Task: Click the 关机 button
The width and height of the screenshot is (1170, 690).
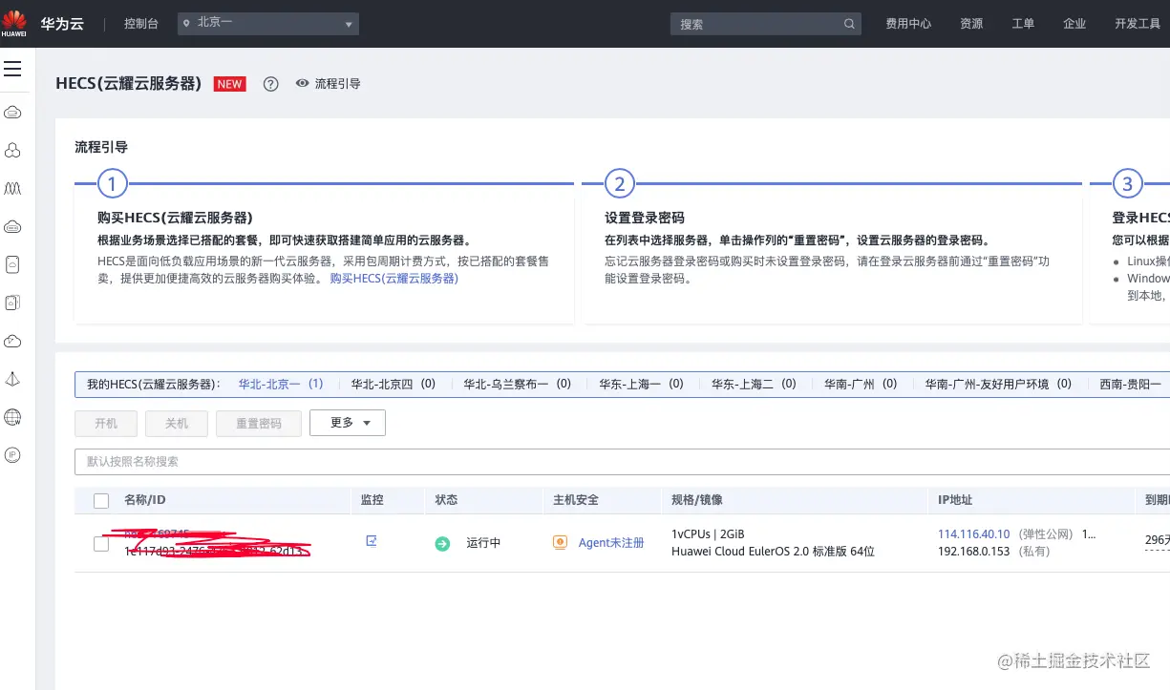Action: (177, 423)
